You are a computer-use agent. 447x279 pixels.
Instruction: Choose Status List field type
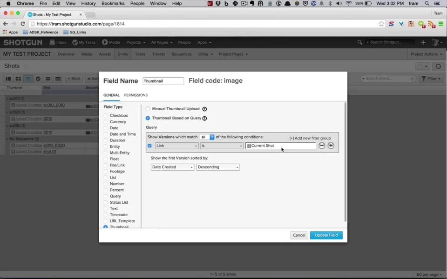click(x=106, y=202)
